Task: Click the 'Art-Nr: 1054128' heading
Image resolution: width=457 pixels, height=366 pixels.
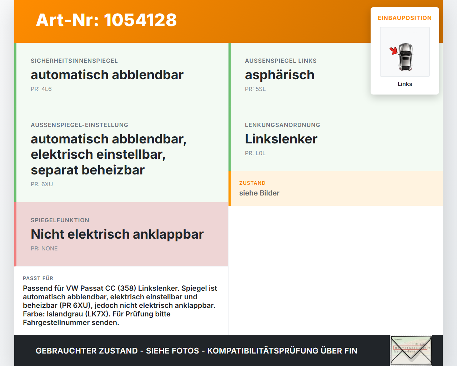Action: [106, 20]
